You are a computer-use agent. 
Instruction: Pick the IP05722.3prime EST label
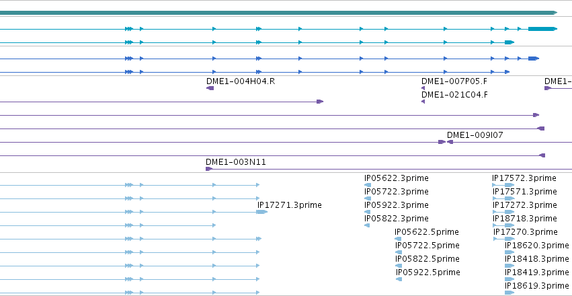(x=396, y=192)
